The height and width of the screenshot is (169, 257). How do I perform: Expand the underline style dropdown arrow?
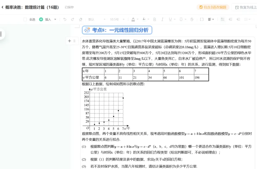click(x=175, y=19)
